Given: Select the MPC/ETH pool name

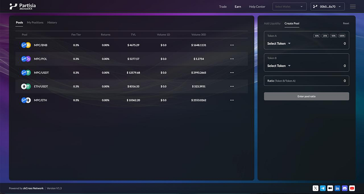Looking at the screenshot, I should (x=41, y=100).
